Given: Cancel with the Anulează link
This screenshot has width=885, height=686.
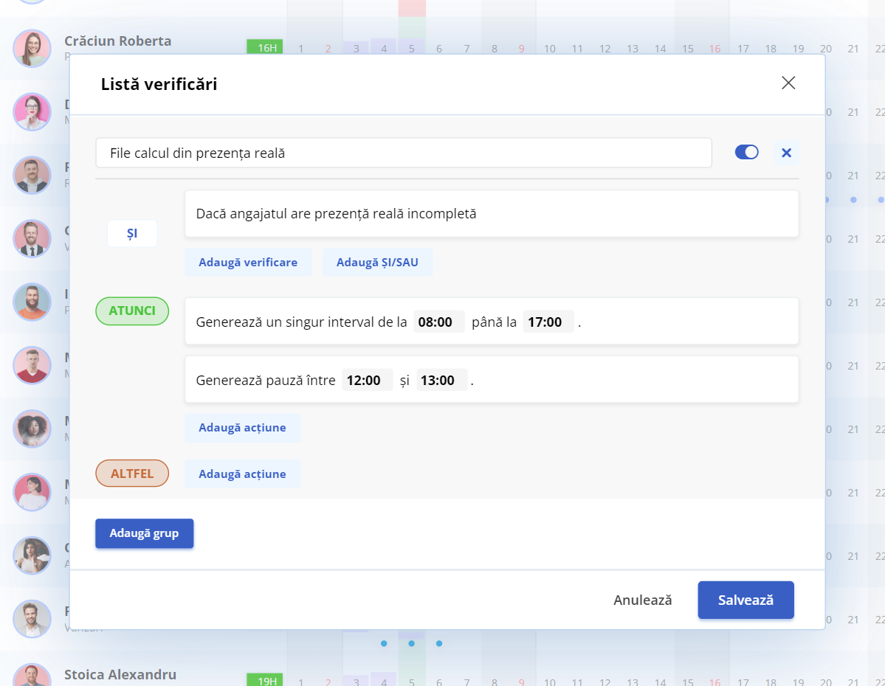Looking at the screenshot, I should 642,600.
